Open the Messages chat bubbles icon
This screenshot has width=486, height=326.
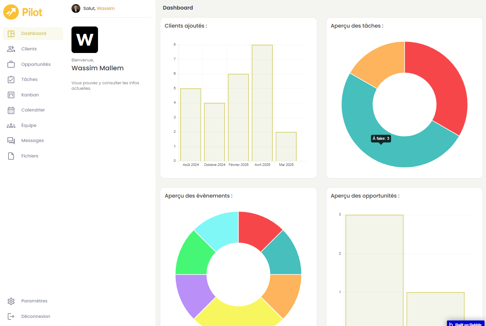[11, 141]
